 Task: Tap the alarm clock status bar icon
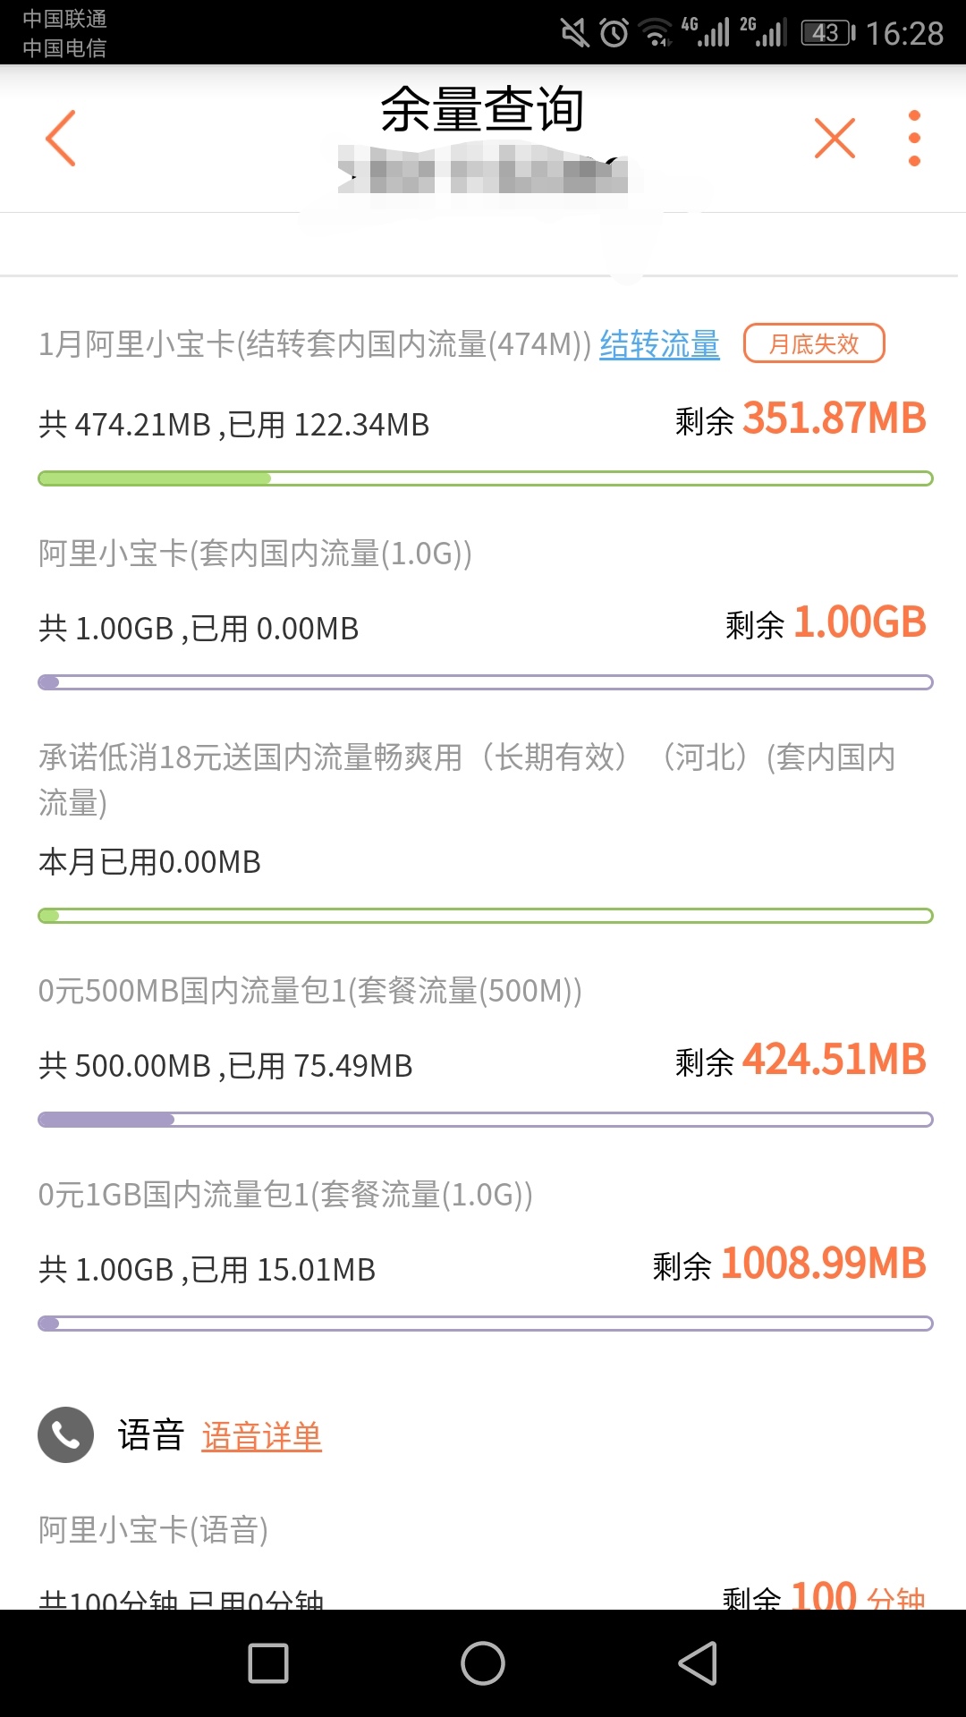tap(614, 33)
